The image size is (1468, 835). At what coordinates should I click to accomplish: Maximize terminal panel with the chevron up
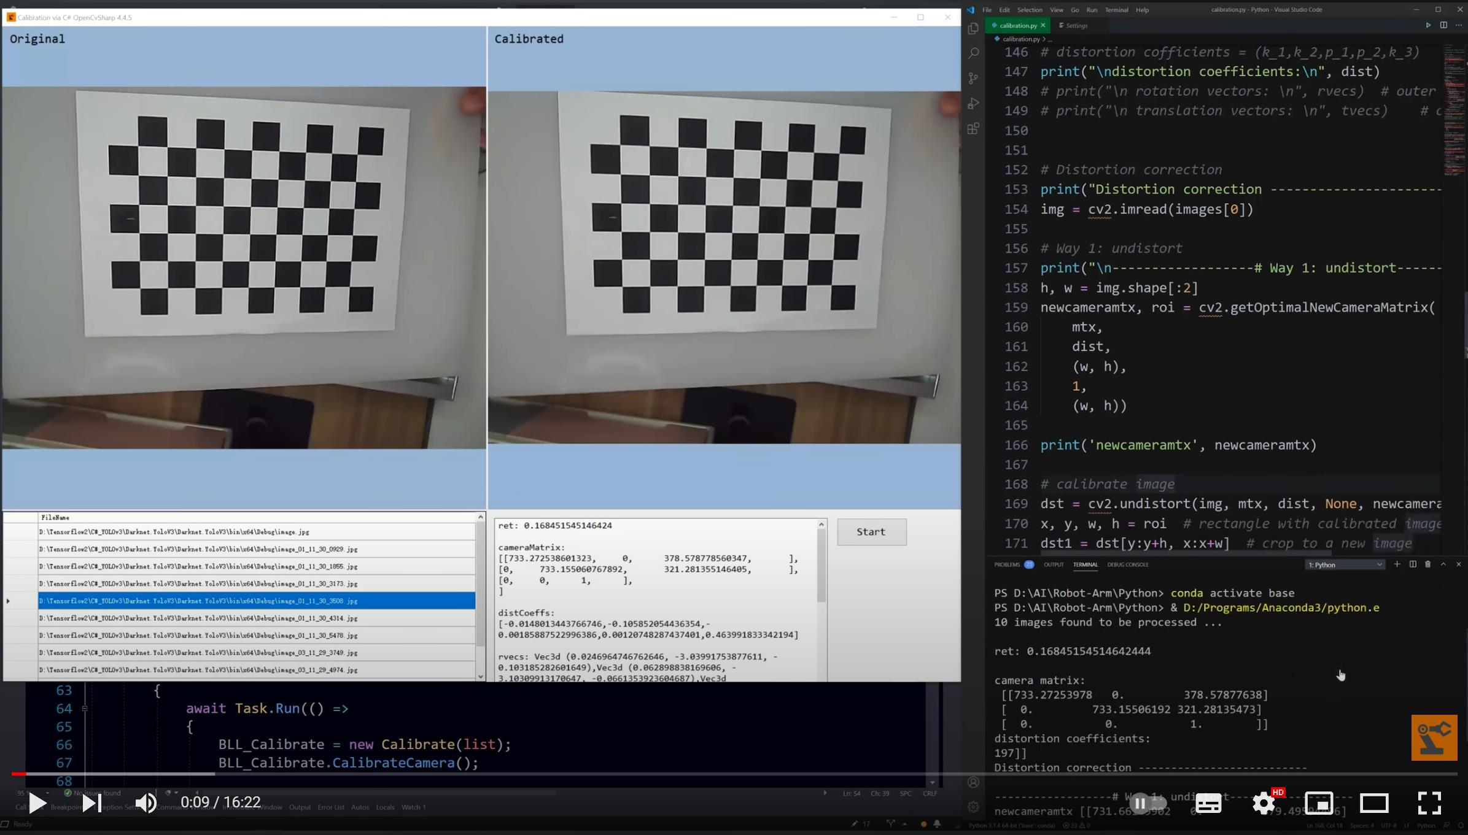tap(1443, 564)
